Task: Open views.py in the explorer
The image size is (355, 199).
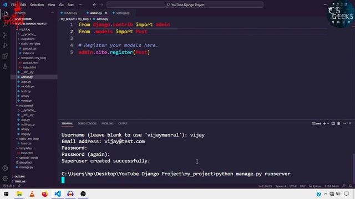Action: point(26,101)
